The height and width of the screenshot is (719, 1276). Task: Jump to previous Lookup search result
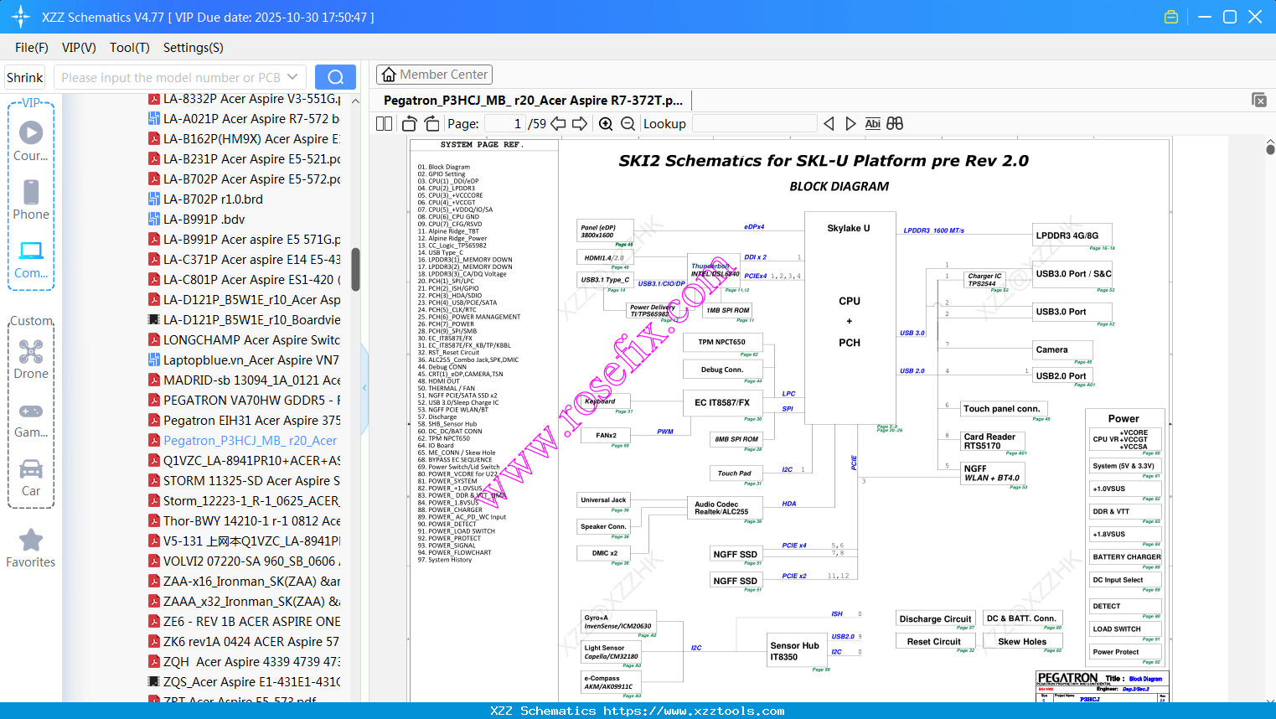[829, 124]
